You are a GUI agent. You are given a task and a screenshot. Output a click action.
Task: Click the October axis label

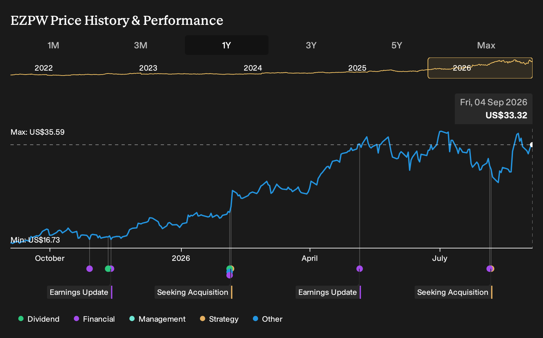tap(50, 258)
